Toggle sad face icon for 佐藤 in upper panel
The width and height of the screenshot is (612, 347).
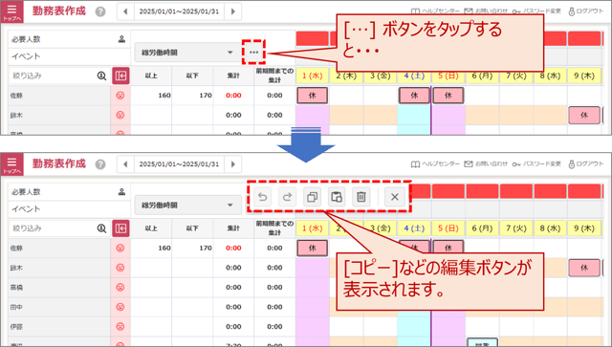pos(120,96)
